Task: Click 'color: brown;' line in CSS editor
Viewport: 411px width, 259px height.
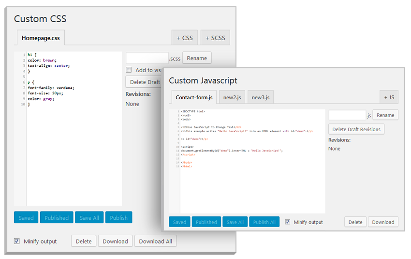Action: 42,61
